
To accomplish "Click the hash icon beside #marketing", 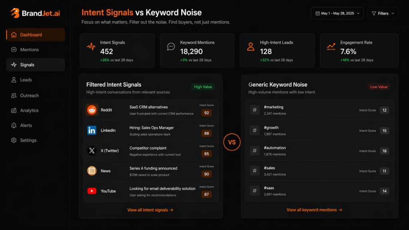I will click(x=254, y=110).
